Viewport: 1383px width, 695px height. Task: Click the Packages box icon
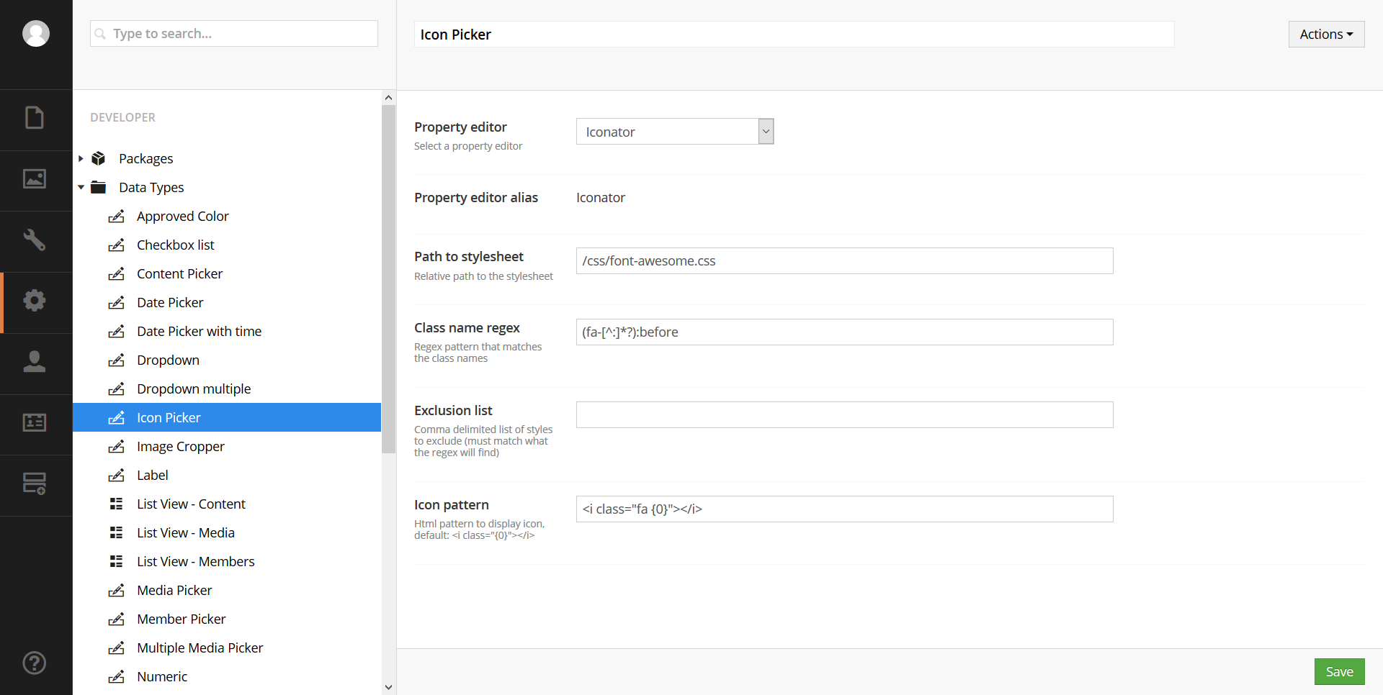coord(99,158)
